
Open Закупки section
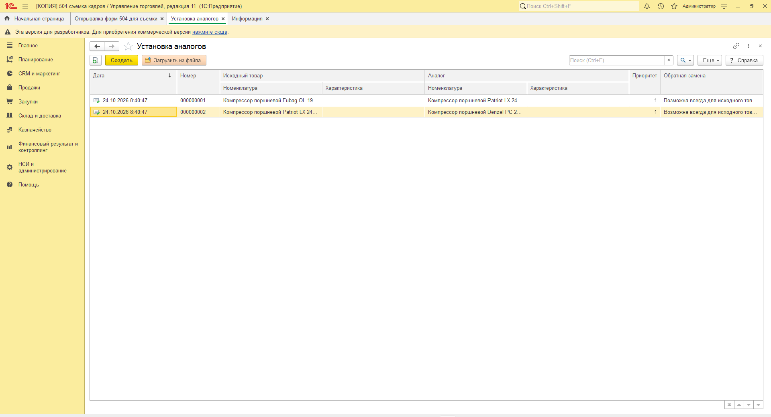coord(42,102)
